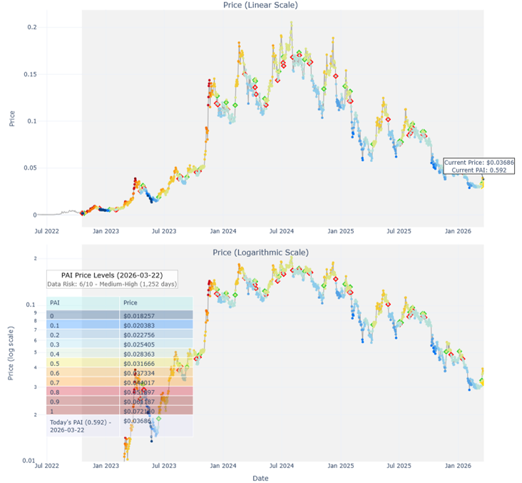Click the "Price (Linear Scale)" chart title
522x483 pixels.
click(x=260, y=5)
